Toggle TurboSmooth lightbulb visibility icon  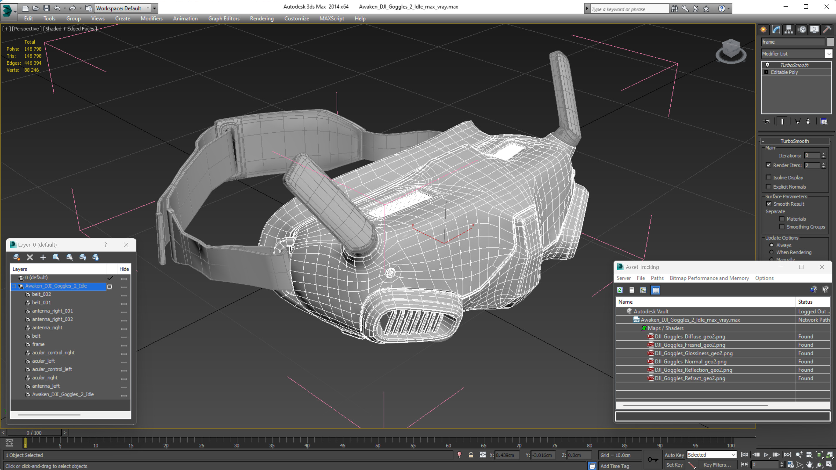coord(767,65)
